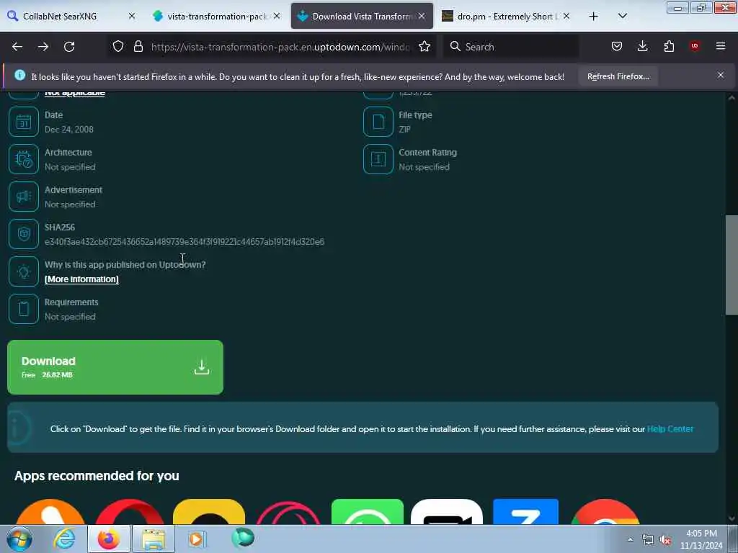Click the Advertisement megaphone icon
Image resolution: width=738 pixels, height=553 pixels.
[24, 197]
